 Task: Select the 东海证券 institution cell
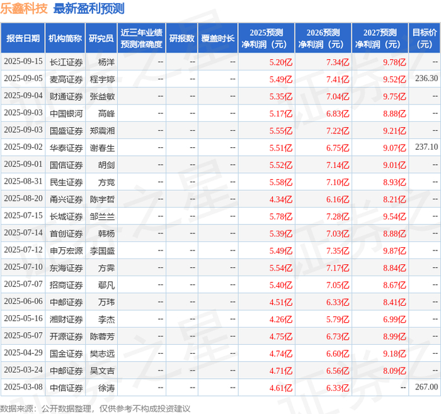click(66, 267)
